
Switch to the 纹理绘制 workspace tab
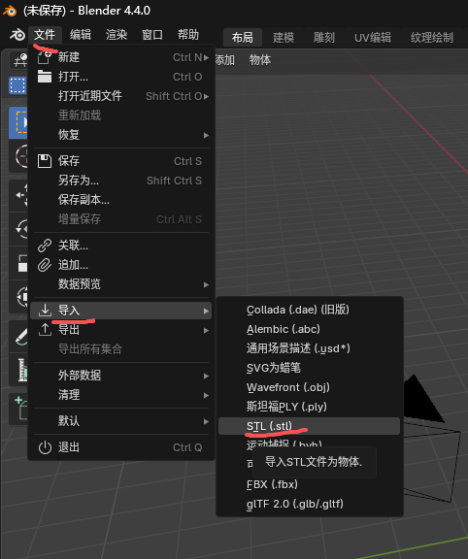tap(432, 38)
